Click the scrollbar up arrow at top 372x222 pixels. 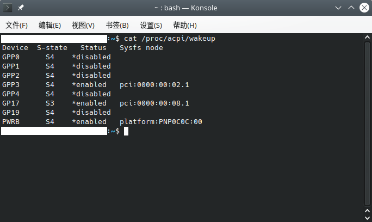point(367,38)
